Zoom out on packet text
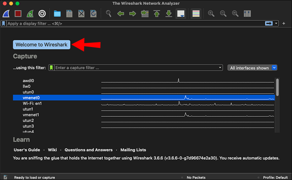The height and width of the screenshot is (180, 292). pyautogui.click(x=223, y=14)
